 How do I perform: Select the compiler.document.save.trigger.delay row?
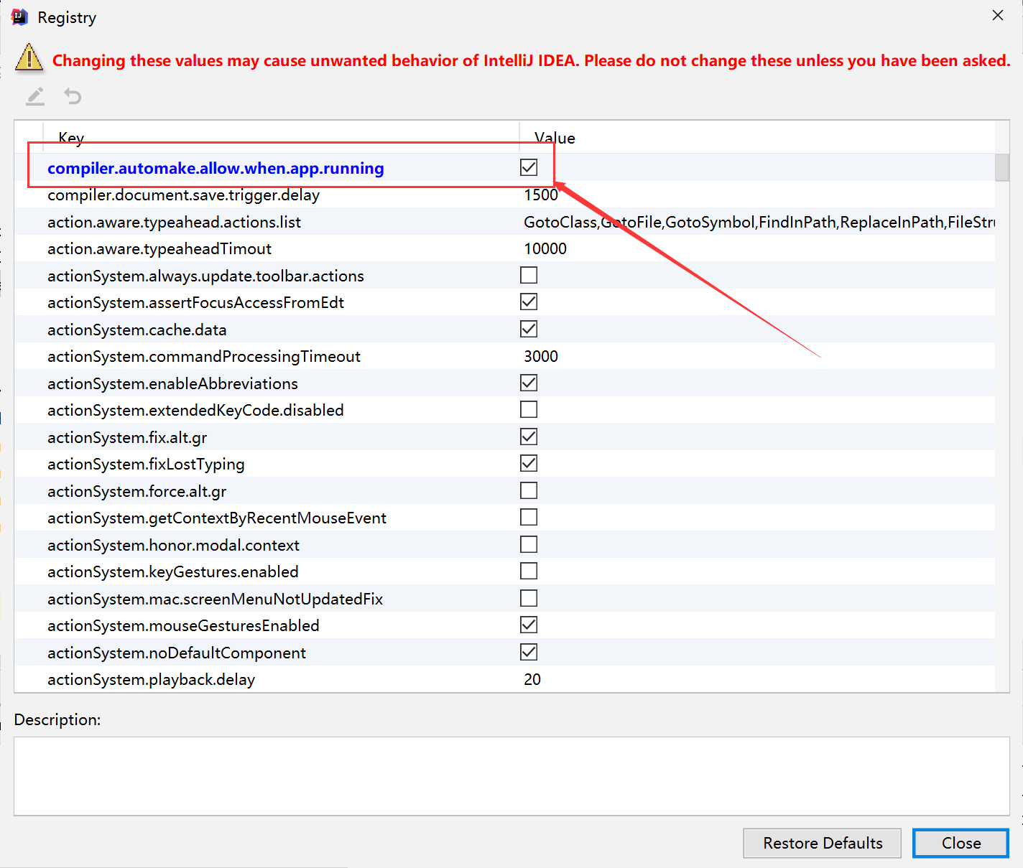(x=504, y=195)
